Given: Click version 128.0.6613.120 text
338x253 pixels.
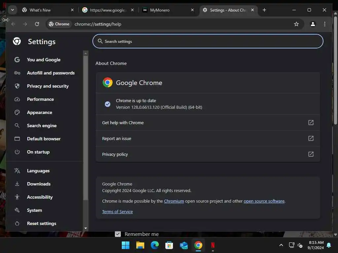Looking at the screenshot, I should [159, 107].
